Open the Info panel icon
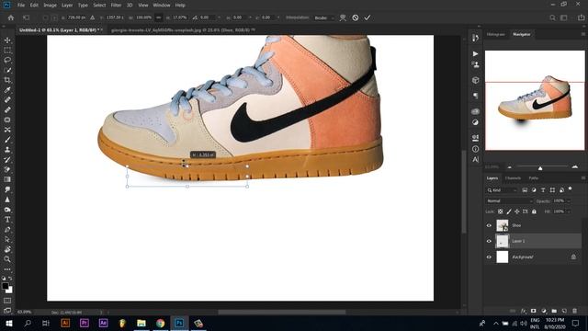588x331 pixels. [x=475, y=149]
